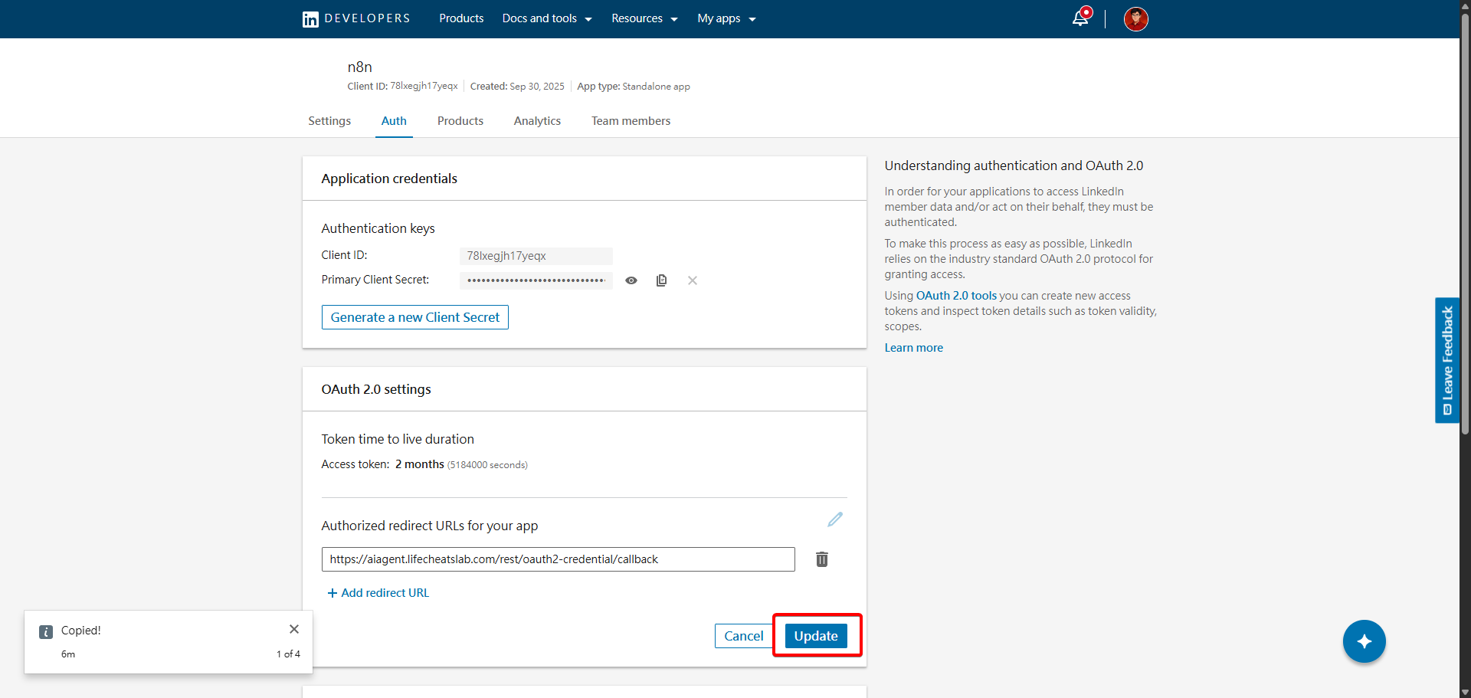The width and height of the screenshot is (1471, 698).
Task: Click the Update button
Action: [815, 635]
